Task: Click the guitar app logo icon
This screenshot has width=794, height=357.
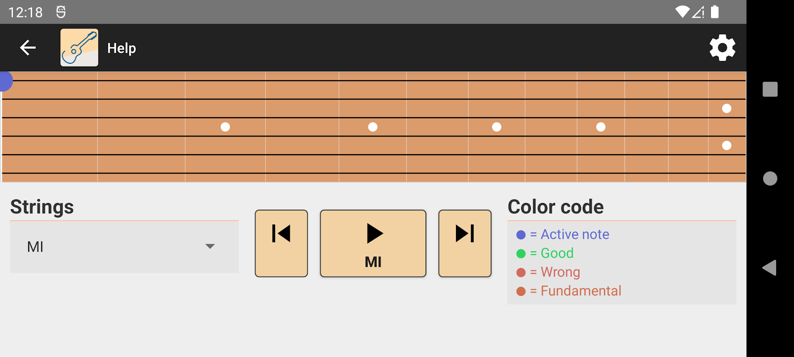Action: (79, 48)
